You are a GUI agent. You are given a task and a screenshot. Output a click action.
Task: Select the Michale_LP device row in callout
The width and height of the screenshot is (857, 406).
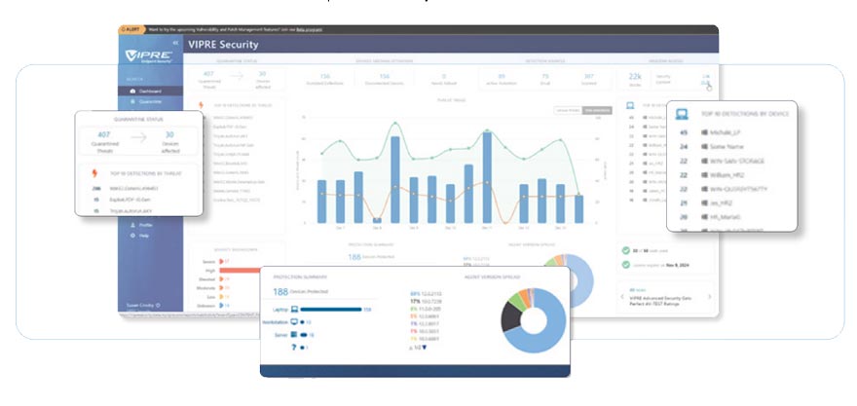click(x=711, y=132)
